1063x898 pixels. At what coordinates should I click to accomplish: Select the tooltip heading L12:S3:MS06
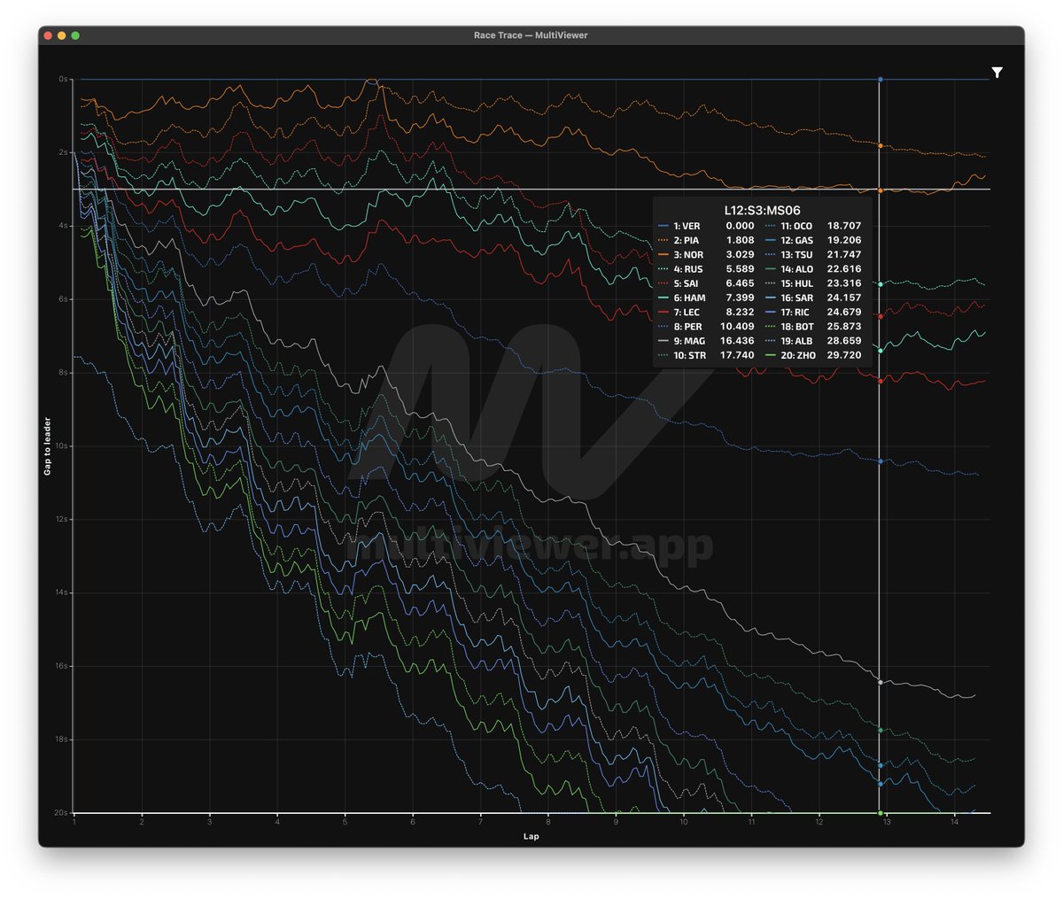coord(762,210)
